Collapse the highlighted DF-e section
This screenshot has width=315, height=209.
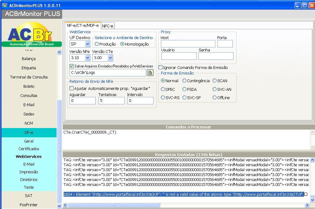tap(29, 133)
